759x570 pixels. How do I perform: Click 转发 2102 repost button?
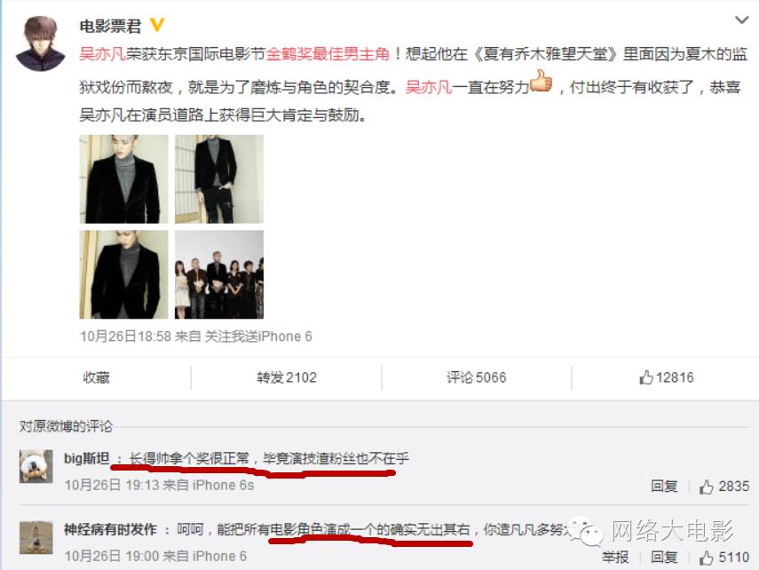click(287, 377)
